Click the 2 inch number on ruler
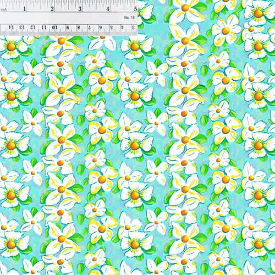This screenshot has width=275, height=275. [52, 9]
